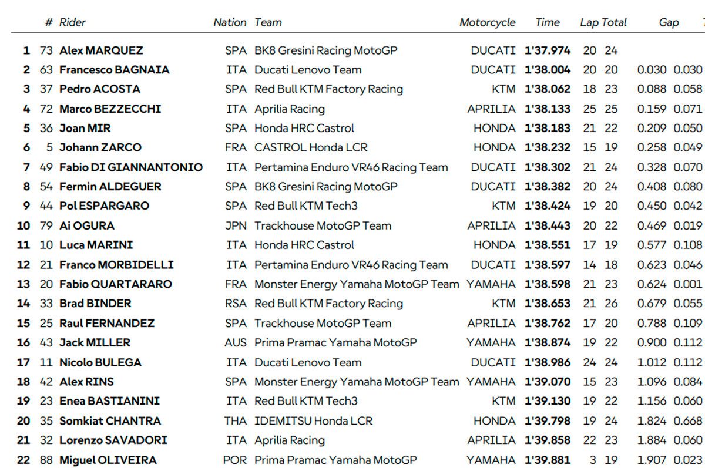Viewport: 705px width, 468px height.
Task: Click rider name Fabio QUARTARARO
Action: click(x=115, y=284)
